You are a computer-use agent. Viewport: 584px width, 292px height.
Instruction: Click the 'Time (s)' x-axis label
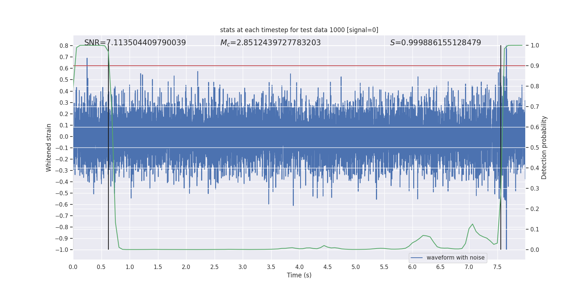(299, 275)
